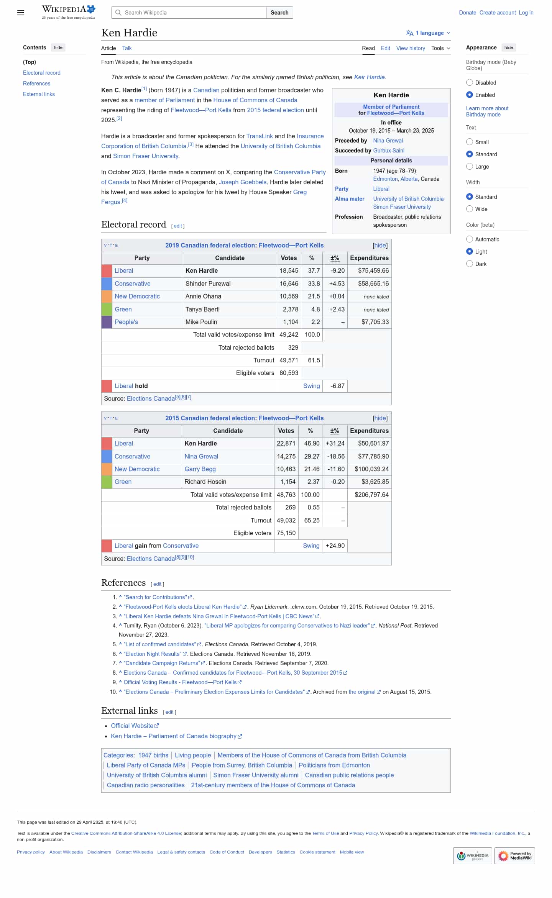
Task: Jump to Electoral record in Contents
Action: coord(42,73)
